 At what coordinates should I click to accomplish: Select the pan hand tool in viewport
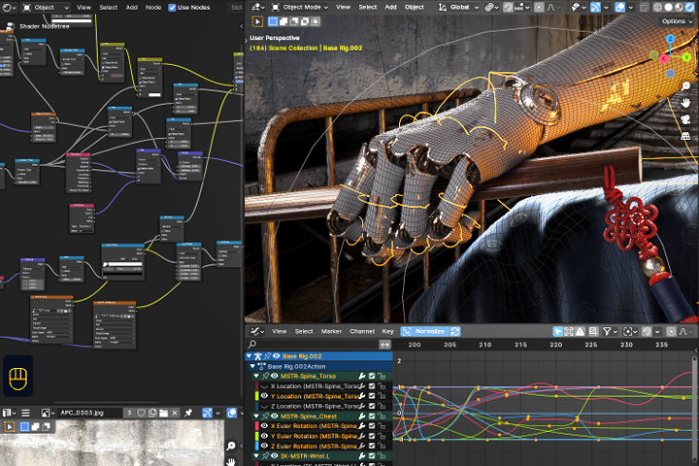tap(685, 103)
